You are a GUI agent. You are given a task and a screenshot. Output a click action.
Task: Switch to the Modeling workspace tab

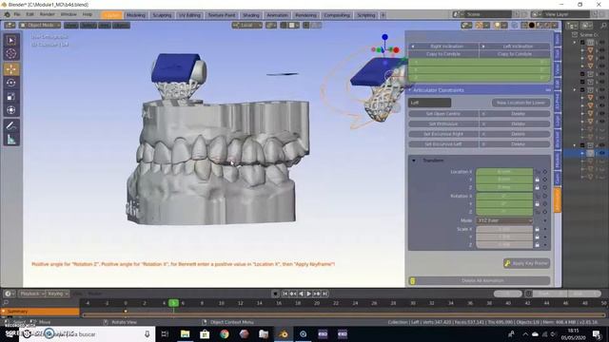pyautogui.click(x=136, y=15)
